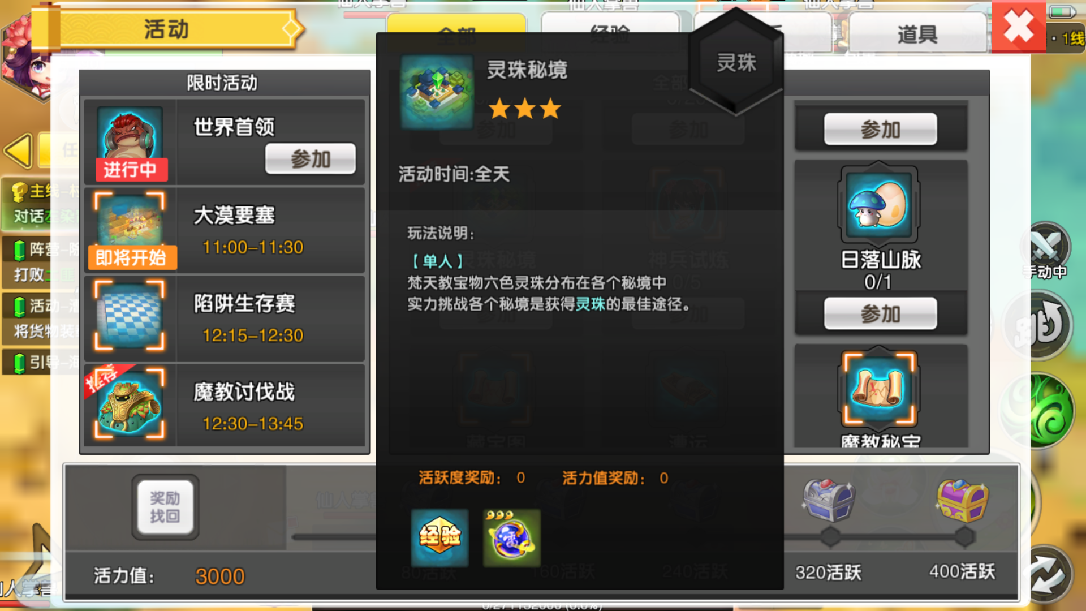Join 世界首领 with its 参加 button
Viewport: 1086px width, 611px height.
coord(311,159)
